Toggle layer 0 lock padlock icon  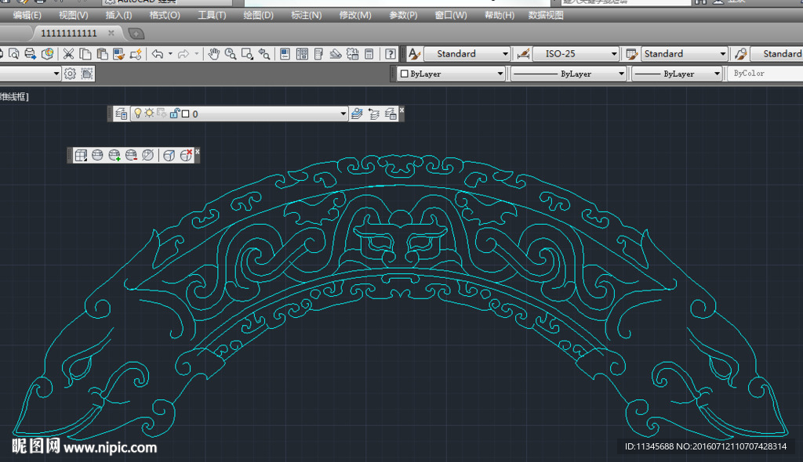pos(174,113)
